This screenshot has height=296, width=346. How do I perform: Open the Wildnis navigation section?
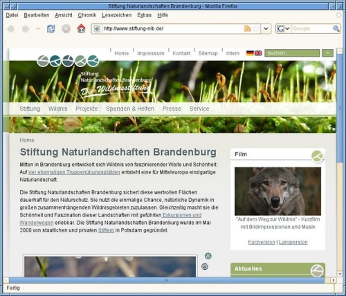coord(58,108)
